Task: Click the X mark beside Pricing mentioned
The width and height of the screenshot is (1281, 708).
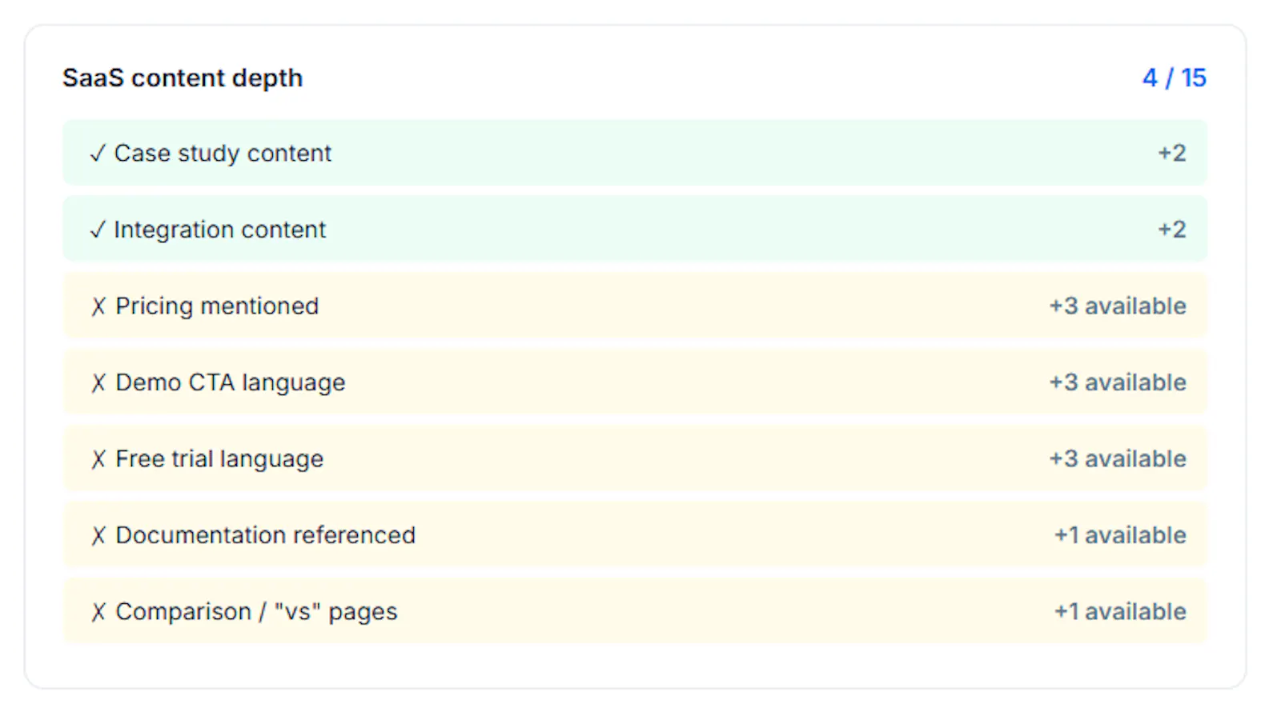Action: pos(98,306)
